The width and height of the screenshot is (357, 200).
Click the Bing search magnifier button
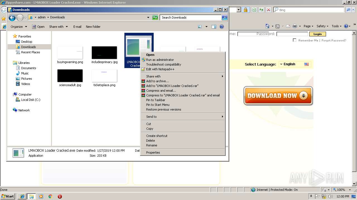click(348, 10)
